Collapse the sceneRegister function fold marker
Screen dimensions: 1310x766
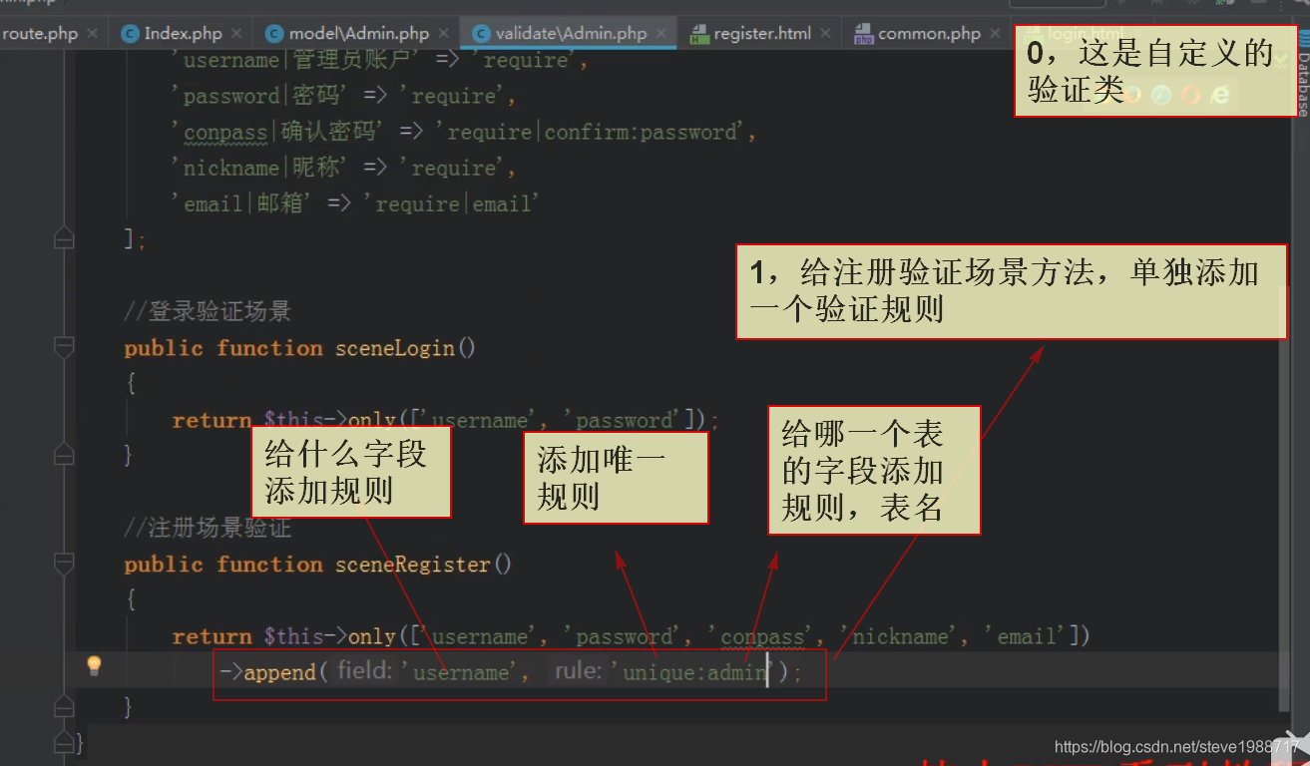[64, 564]
